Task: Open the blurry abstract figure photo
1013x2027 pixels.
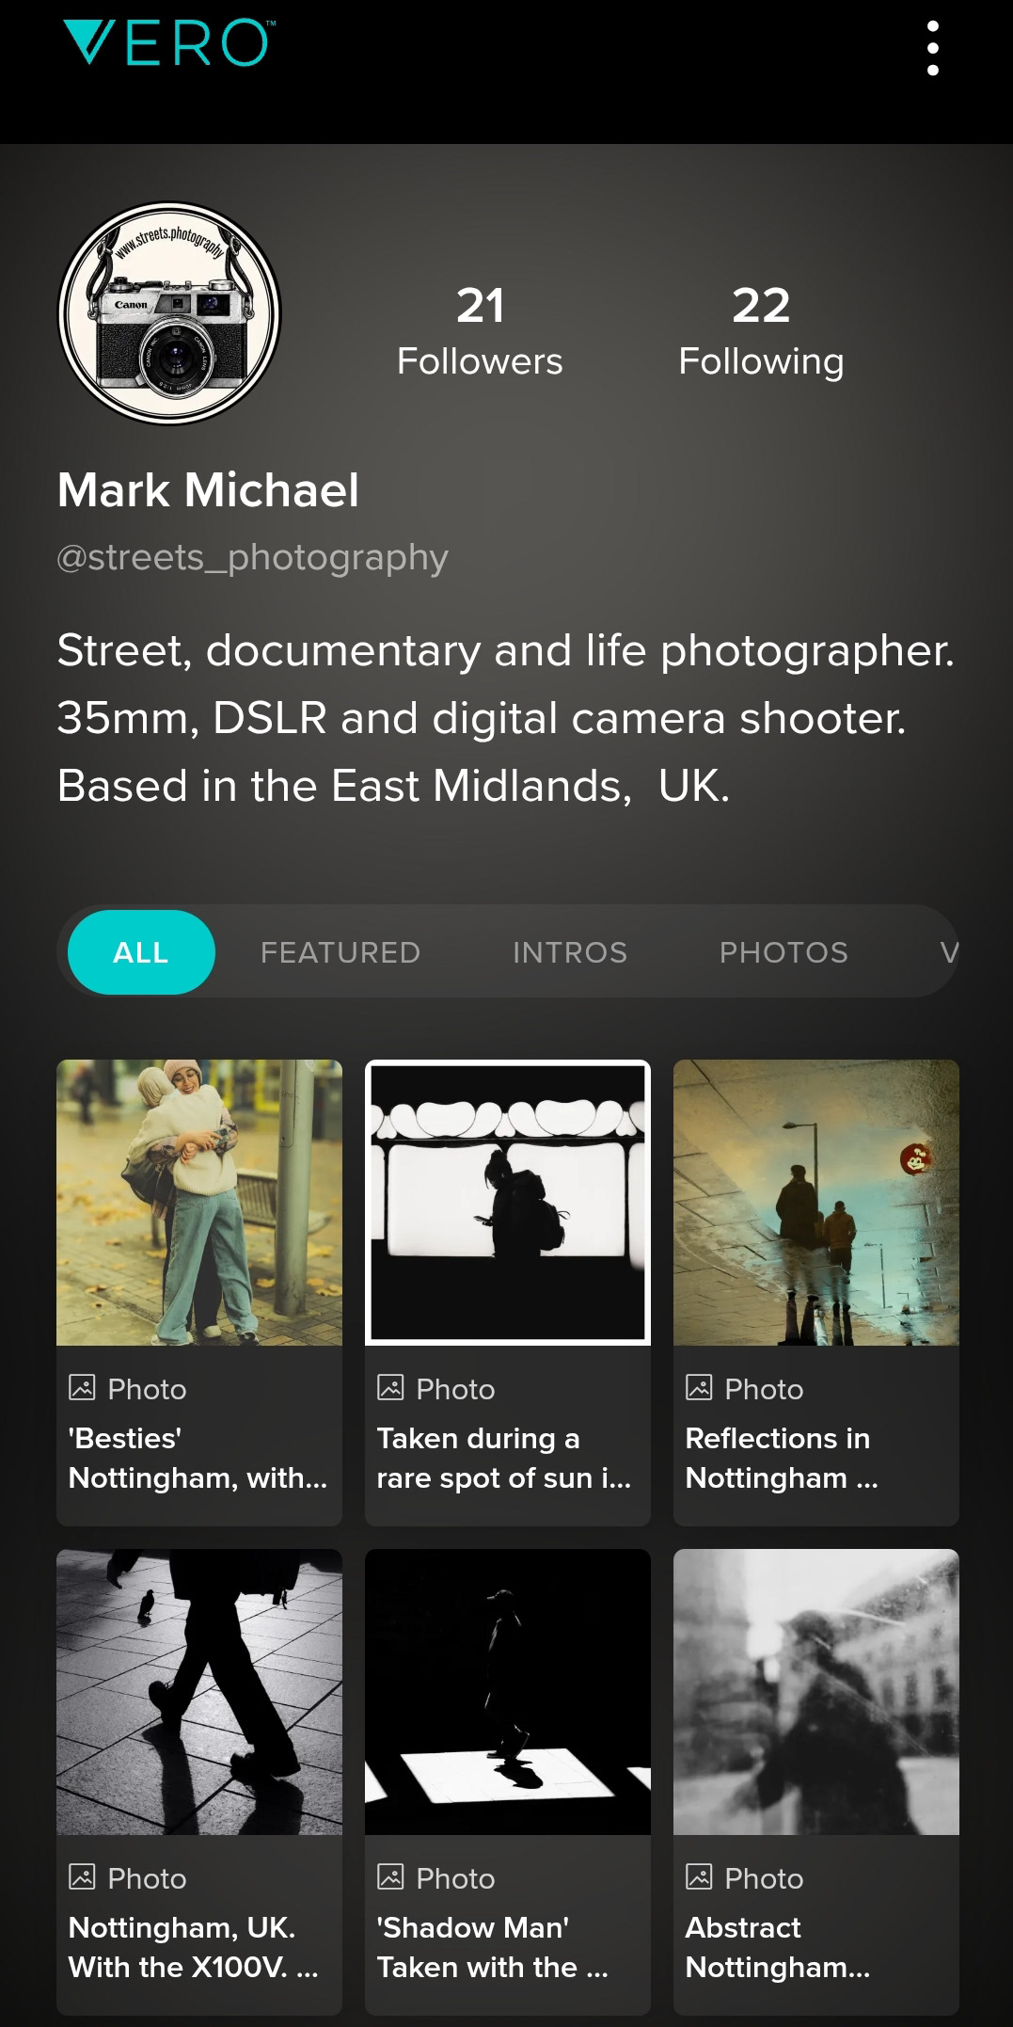Action: (816, 1692)
